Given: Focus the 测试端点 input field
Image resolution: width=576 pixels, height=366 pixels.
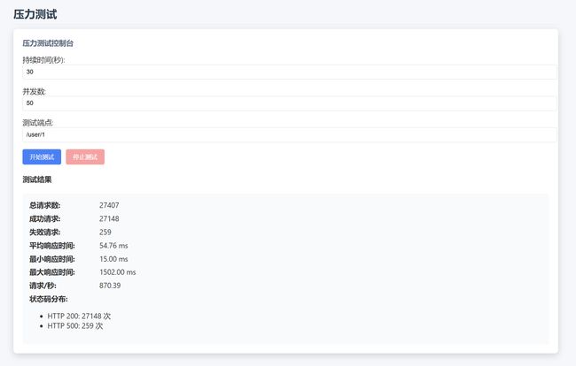Looking at the screenshot, I should (290, 135).
